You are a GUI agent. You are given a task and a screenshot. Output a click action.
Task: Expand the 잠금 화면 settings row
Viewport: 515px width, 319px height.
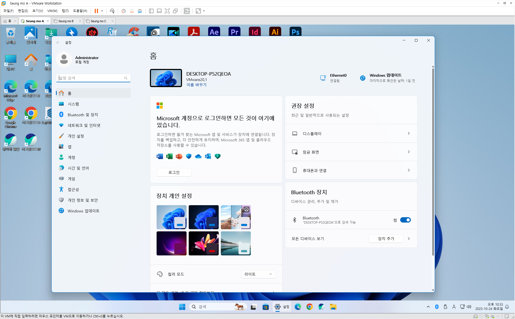[351, 152]
